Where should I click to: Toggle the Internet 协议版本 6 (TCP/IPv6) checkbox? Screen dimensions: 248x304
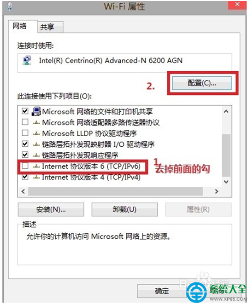click(25, 166)
